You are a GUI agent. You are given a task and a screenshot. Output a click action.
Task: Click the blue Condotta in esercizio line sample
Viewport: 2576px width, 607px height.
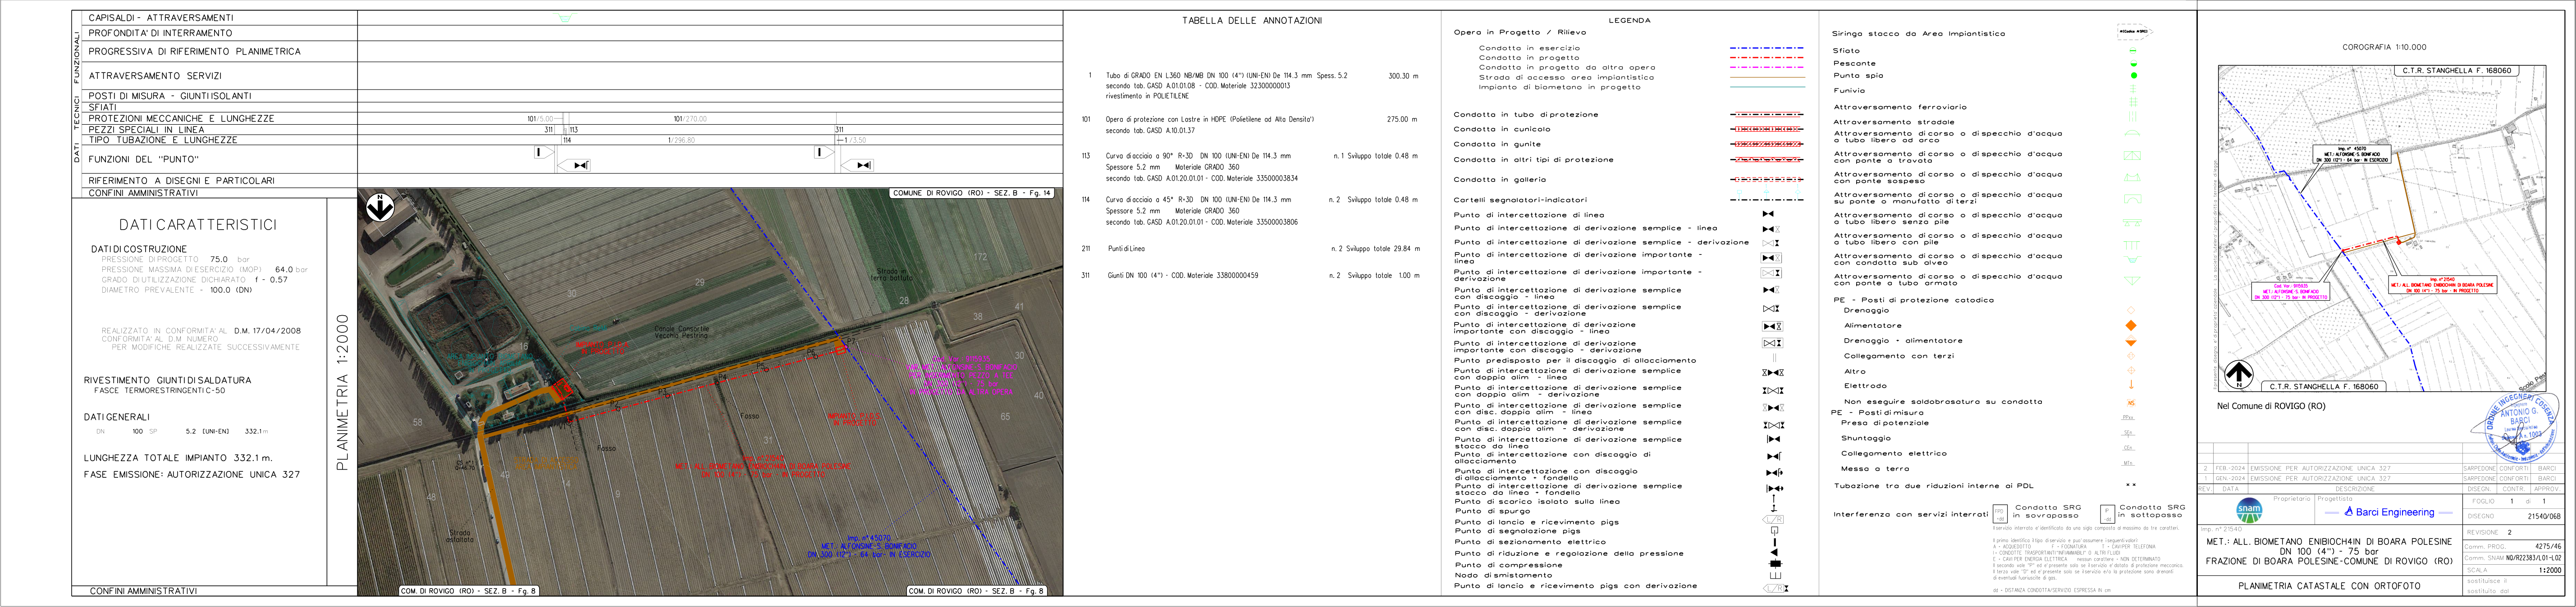point(1767,48)
